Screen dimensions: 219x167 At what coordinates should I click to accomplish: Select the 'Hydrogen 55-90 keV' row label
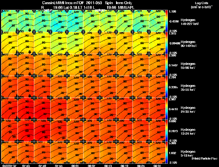point(188,66)
